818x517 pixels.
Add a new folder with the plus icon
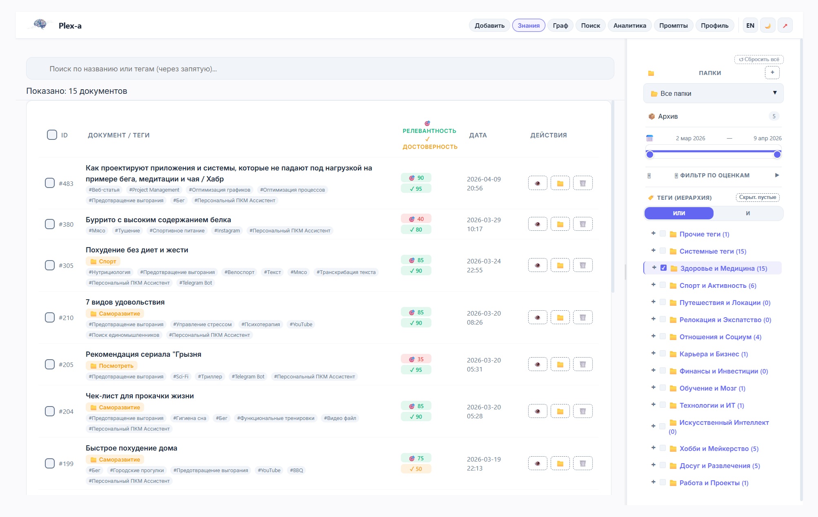click(x=772, y=73)
